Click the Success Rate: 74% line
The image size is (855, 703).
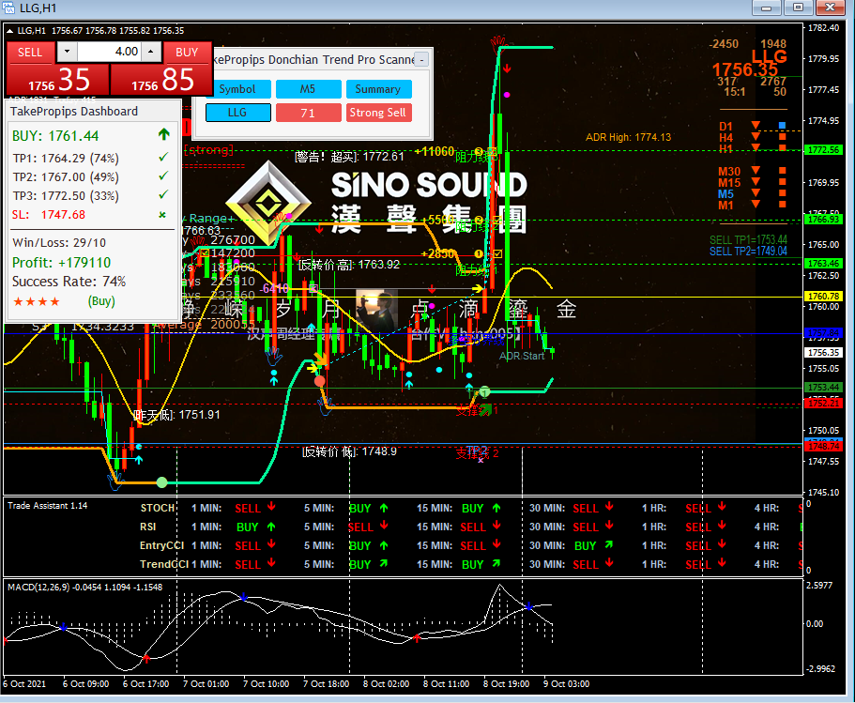(69, 282)
